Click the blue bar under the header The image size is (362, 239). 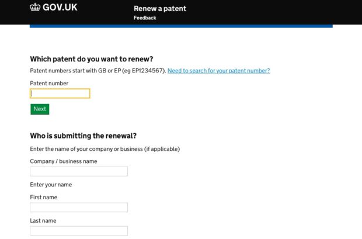pos(181,26)
